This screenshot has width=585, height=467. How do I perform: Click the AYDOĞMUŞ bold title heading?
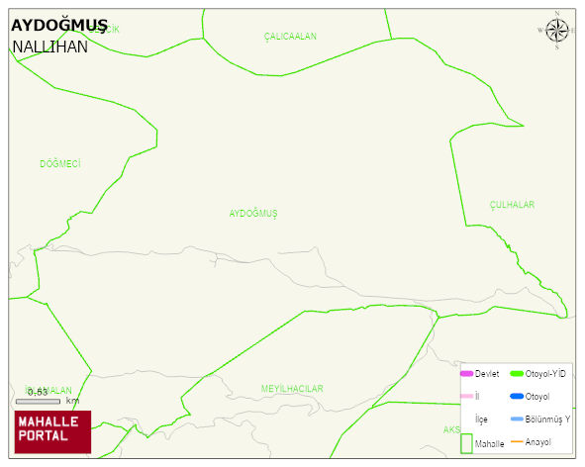pos(59,26)
